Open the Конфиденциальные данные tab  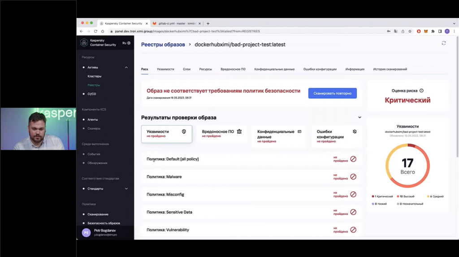(x=274, y=69)
